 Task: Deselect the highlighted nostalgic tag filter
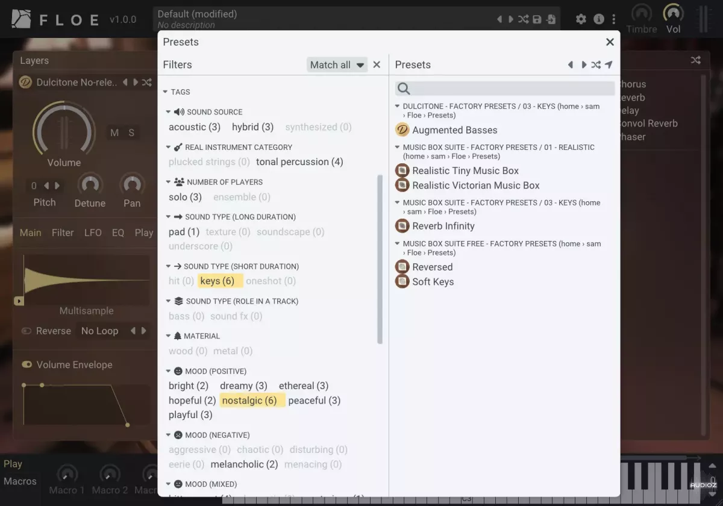249,401
